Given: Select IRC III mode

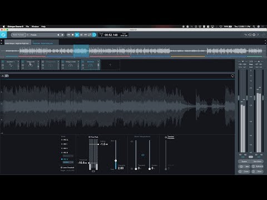Looking at the screenshot, I should (x=65, y=153).
